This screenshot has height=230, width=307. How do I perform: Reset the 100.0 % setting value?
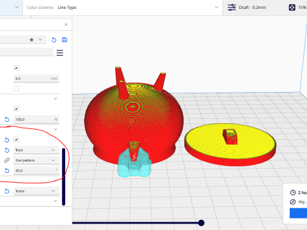[7, 119]
